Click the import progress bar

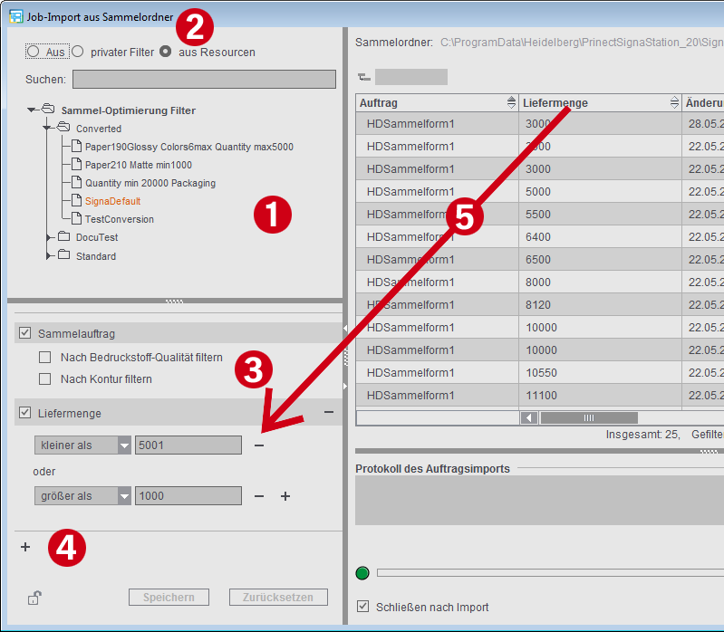point(550,572)
